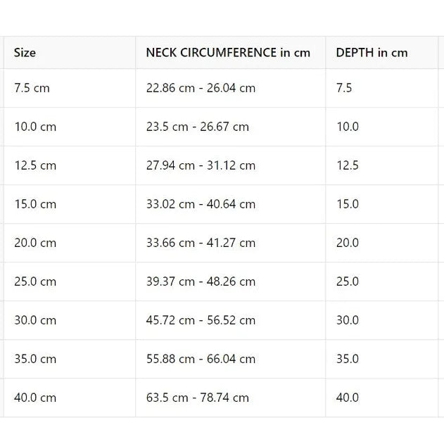This screenshot has width=444, height=444.
Task: Select the 40.0 cm size cell
Action: click(x=35, y=398)
